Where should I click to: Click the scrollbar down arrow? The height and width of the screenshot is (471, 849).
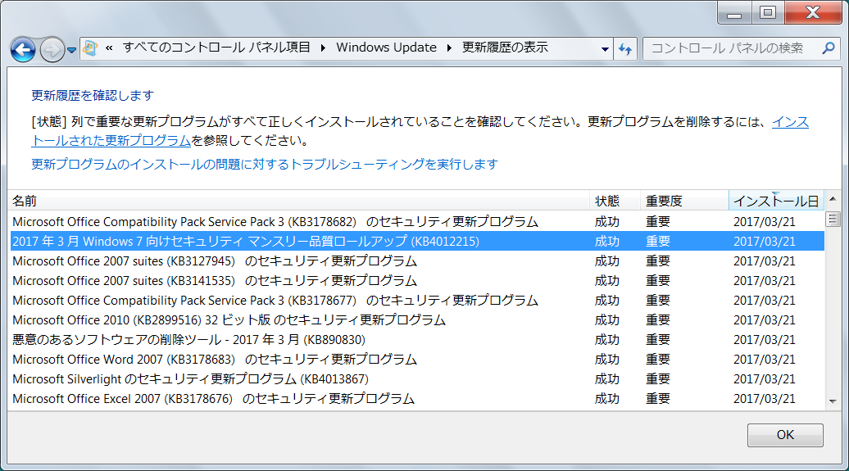pos(833,401)
